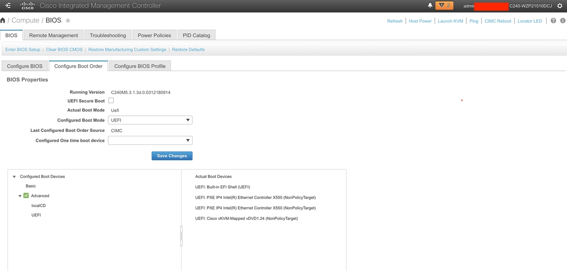Open the alarm bell notifications
Screen dimensions: 567x271
[x=430, y=6]
